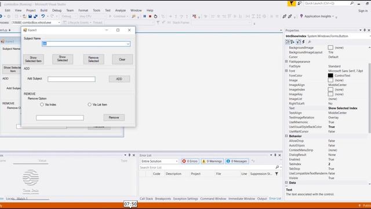This screenshot has width=371, height=209.
Task: Save the current file via floppy disk icon
Action: [x=30, y=16]
